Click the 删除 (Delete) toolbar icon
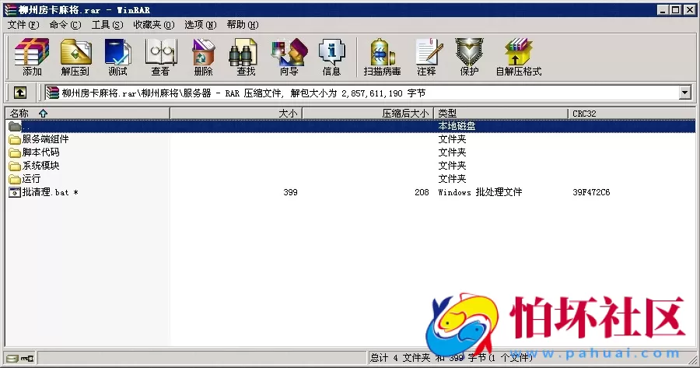Viewport: 700px width, 368px height. pyautogui.click(x=204, y=56)
